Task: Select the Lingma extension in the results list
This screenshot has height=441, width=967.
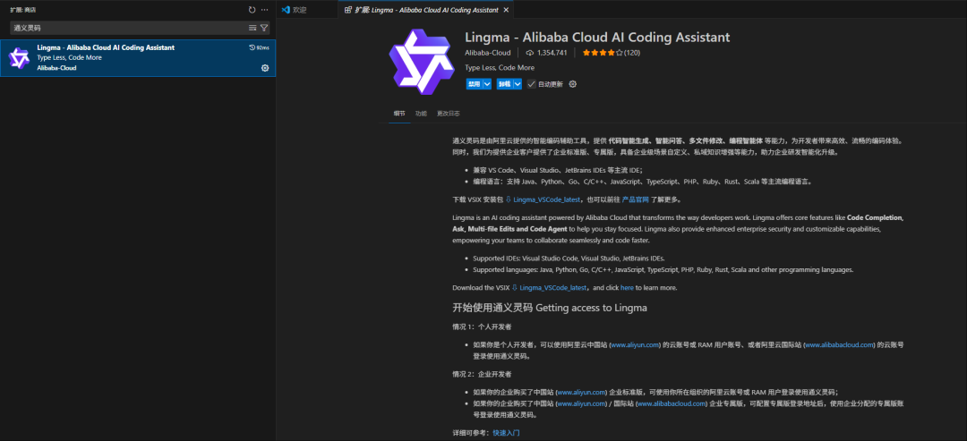Action: coord(138,58)
